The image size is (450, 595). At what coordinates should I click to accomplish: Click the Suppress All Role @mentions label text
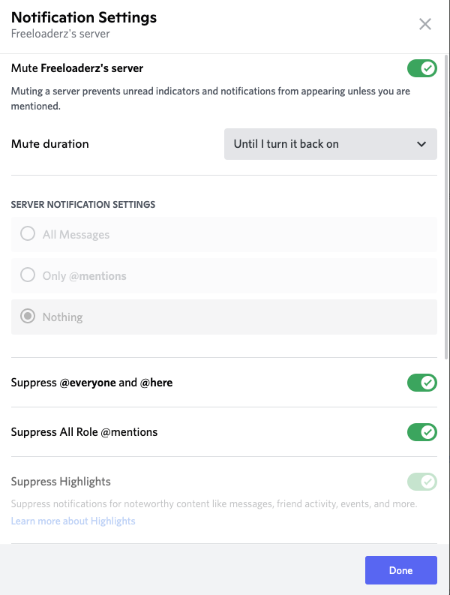coord(84,432)
